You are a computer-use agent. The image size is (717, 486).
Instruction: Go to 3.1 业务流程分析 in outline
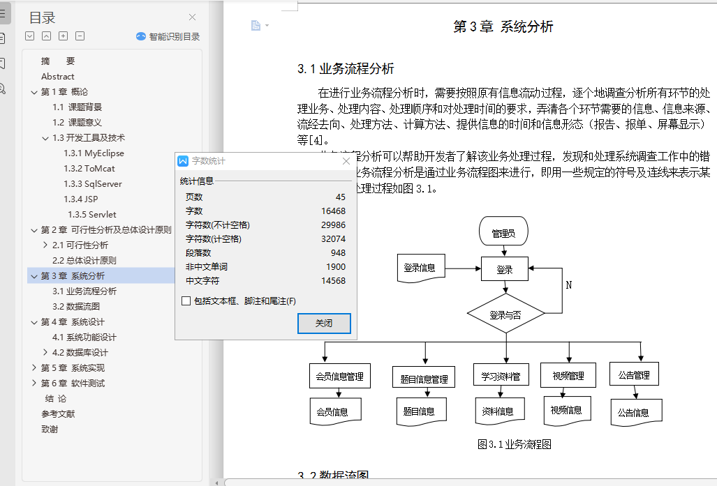point(84,291)
